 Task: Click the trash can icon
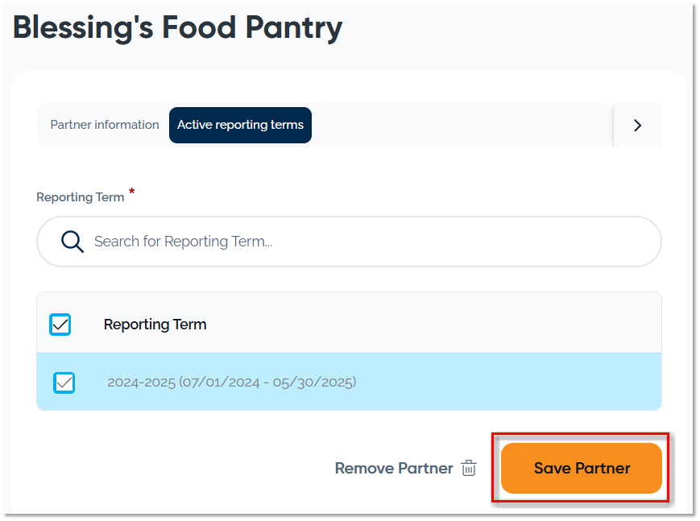(469, 469)
